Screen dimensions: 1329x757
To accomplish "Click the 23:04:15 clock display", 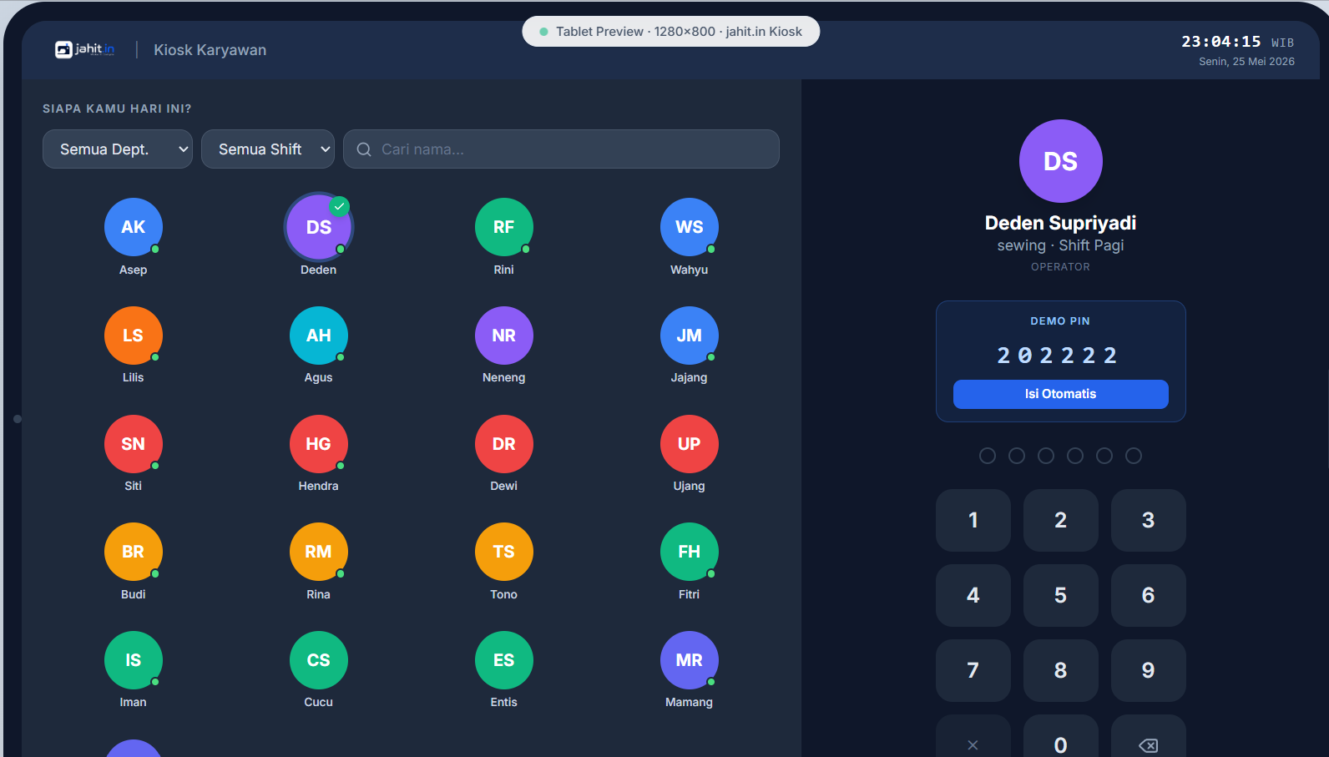I will click(x=1221, y=42).
